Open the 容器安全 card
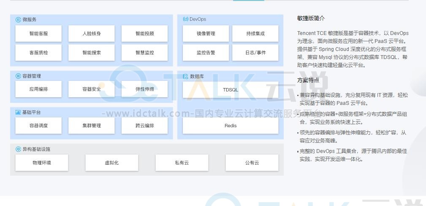The height and width of the screenshot is (206, 426). tap(92, 89)
